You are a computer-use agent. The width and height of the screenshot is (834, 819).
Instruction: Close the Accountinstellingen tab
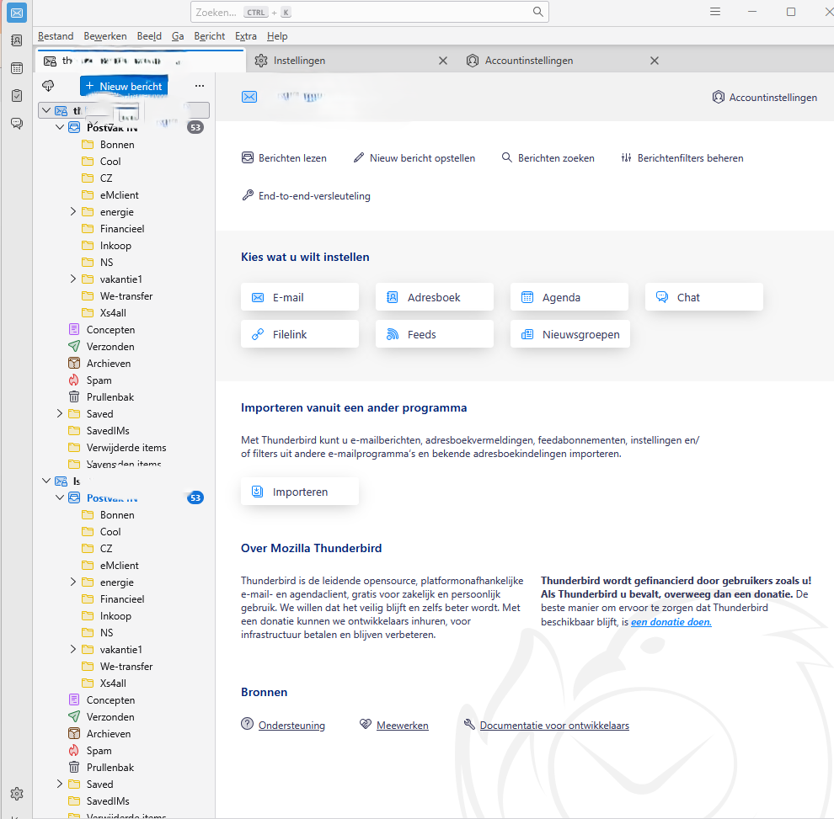[x=655, y=61]
